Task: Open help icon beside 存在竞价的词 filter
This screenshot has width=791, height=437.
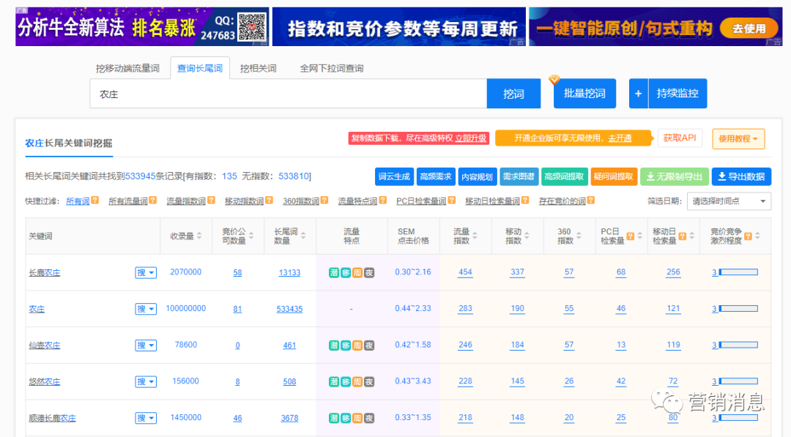Action: [591, 200]
